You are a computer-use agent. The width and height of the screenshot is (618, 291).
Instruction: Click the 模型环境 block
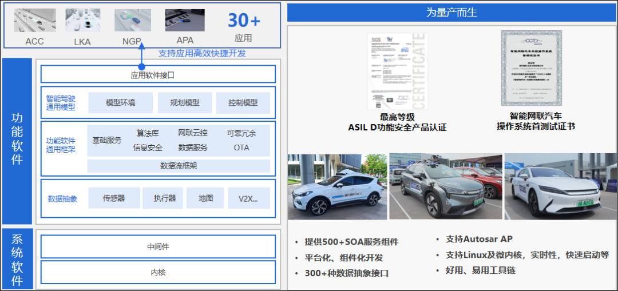coord(121,103)
